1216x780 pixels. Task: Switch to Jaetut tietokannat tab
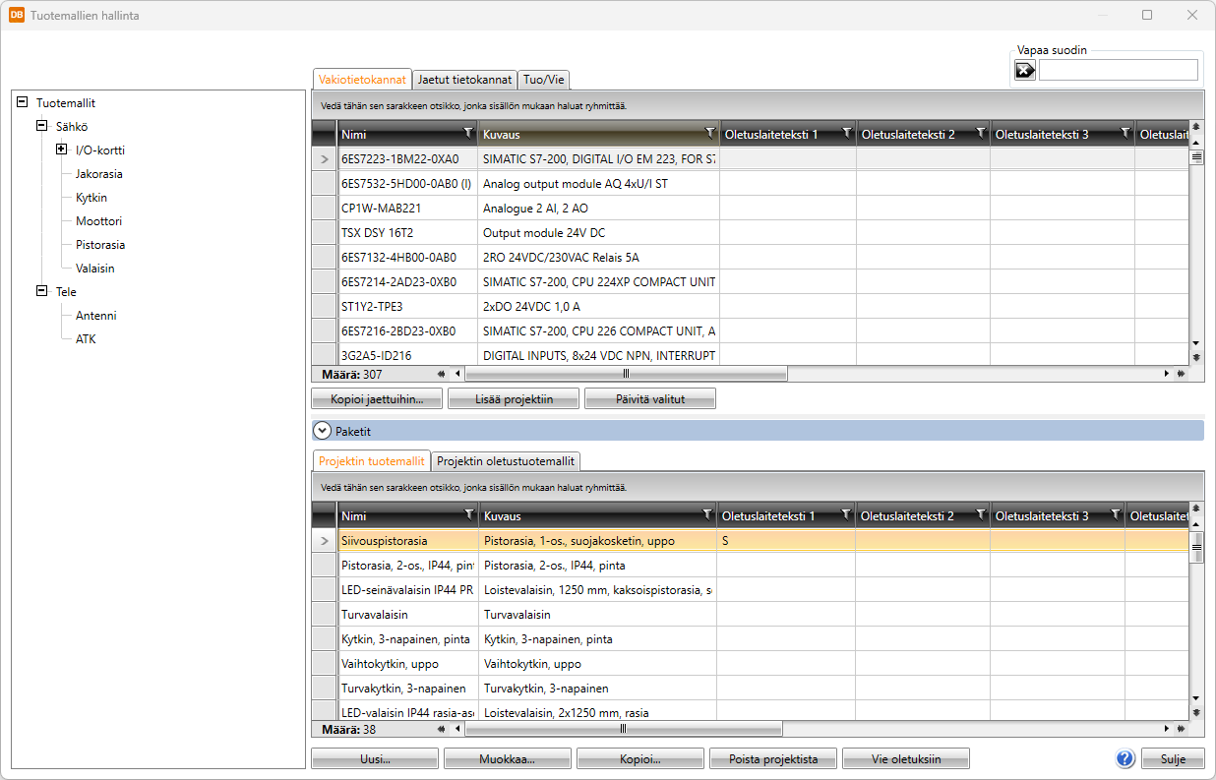pos(464,80)
